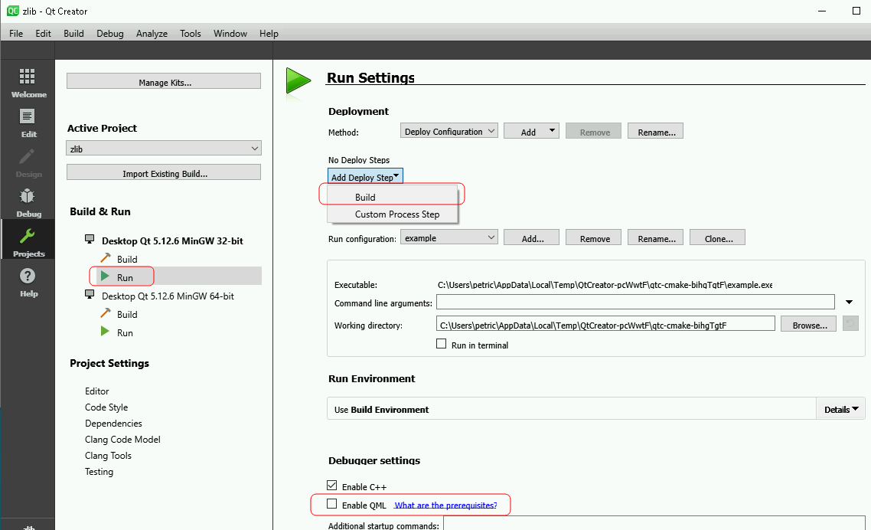The width and height of the screenshot is (871, 530).
Task: Open Dependencies project settings
Action: [113, 424]
